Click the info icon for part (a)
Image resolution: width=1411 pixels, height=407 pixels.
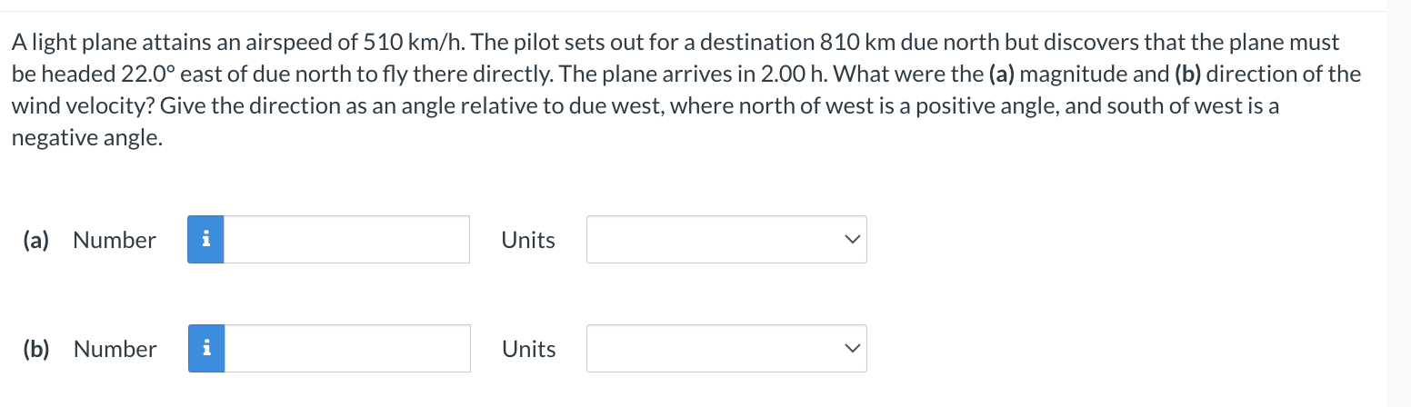coord(205,240)
